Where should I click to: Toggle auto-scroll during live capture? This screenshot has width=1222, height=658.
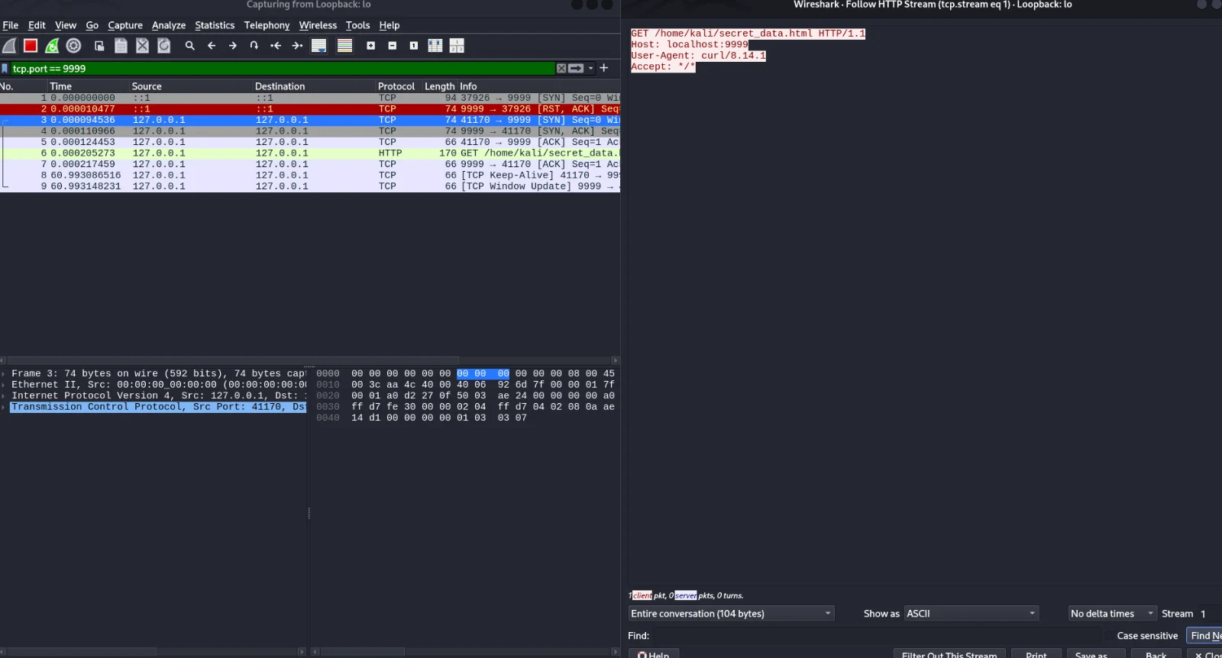point(319,46)
